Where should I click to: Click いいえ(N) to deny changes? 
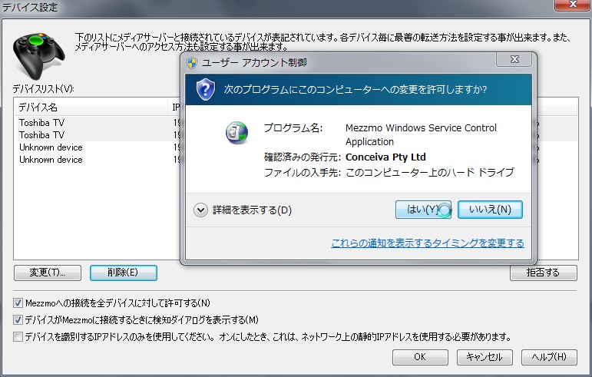[490, 210]
